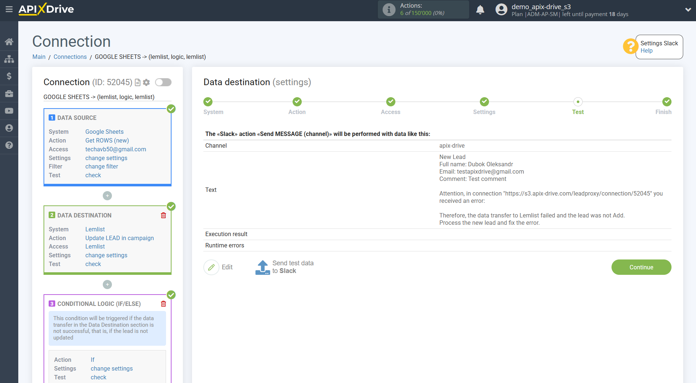Delete the Conditional Logic block
The width and height of the screenshot is (696, 383).
(x=163, y=304)
